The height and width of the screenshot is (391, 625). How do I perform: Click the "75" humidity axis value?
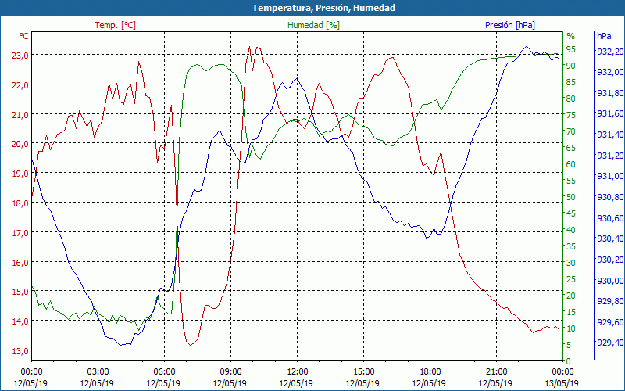571,115
